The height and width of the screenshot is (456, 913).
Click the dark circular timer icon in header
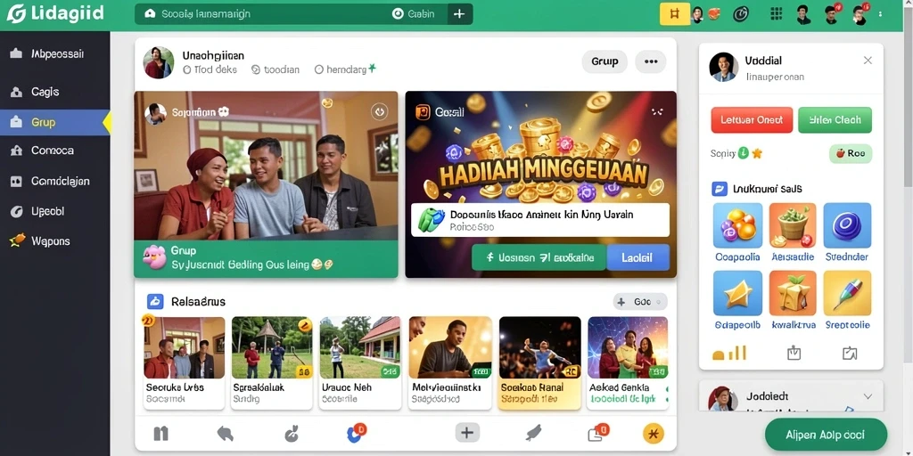click(741, 14)
